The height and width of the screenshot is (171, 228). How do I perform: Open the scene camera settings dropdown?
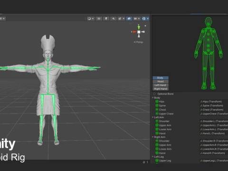pos(137,19)
